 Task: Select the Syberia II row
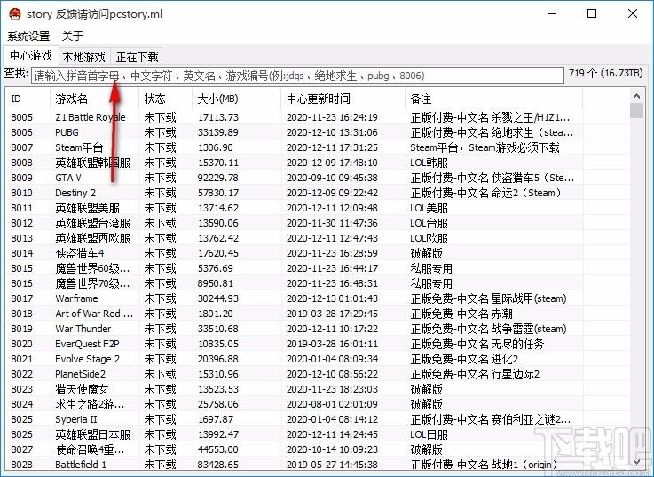coord(318,419)
